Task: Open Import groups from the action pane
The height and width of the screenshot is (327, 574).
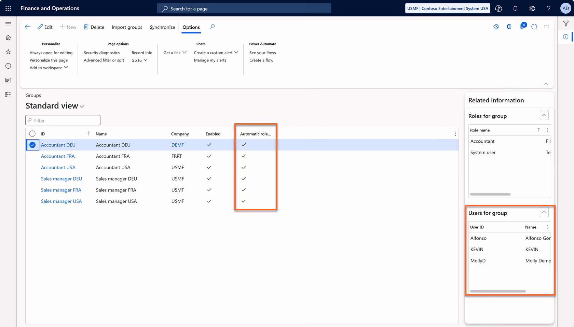Action: point(127,27)
